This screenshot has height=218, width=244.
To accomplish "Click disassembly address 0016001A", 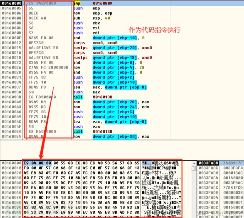I will click(12, 53).
